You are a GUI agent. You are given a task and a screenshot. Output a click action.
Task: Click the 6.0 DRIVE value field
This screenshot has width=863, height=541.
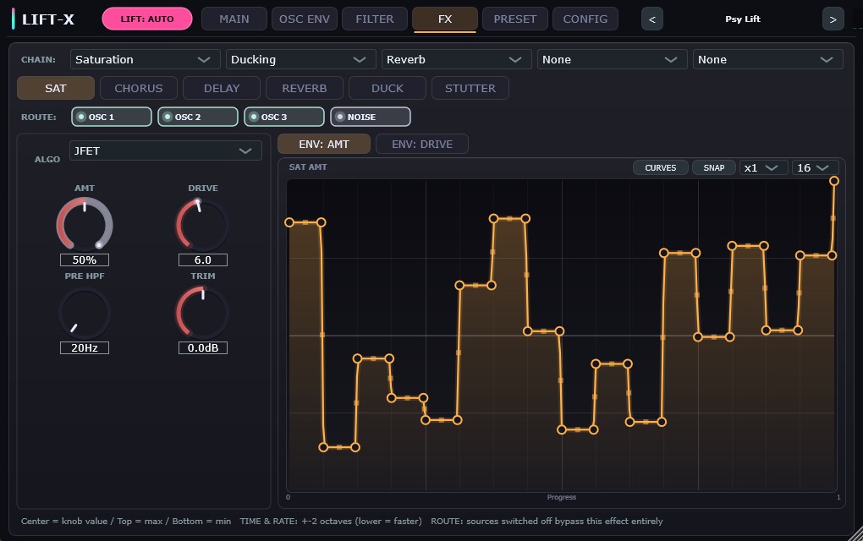coord(202,260)
